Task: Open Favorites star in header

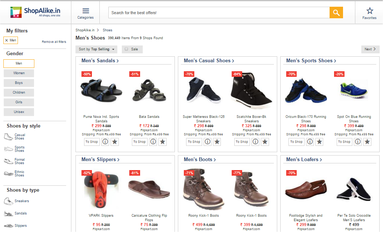Action: tap(369, 13)
